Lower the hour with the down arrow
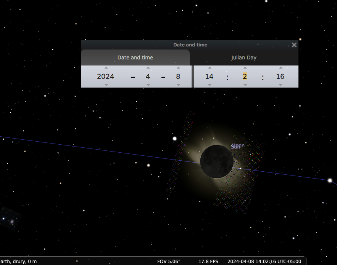The width and height of the screenshot is (337, 265). pyautogui.click(x=210, y=85)
